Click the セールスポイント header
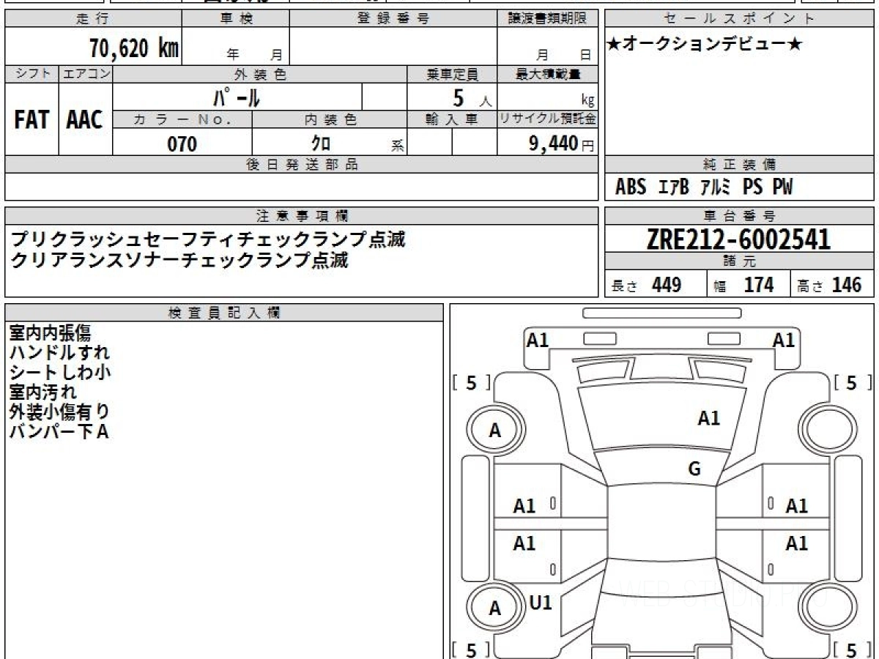Viewport: 879px width, 659px height. (x=740, y=19)
